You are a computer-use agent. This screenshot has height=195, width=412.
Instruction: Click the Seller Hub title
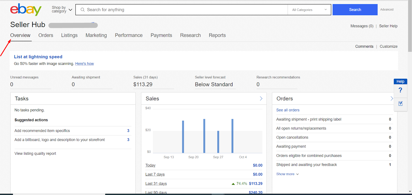[28, 25]
